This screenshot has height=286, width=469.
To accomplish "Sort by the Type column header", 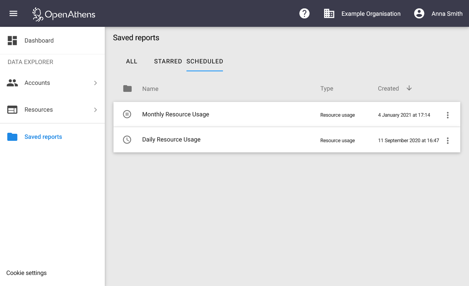I will tap(326, 88).
